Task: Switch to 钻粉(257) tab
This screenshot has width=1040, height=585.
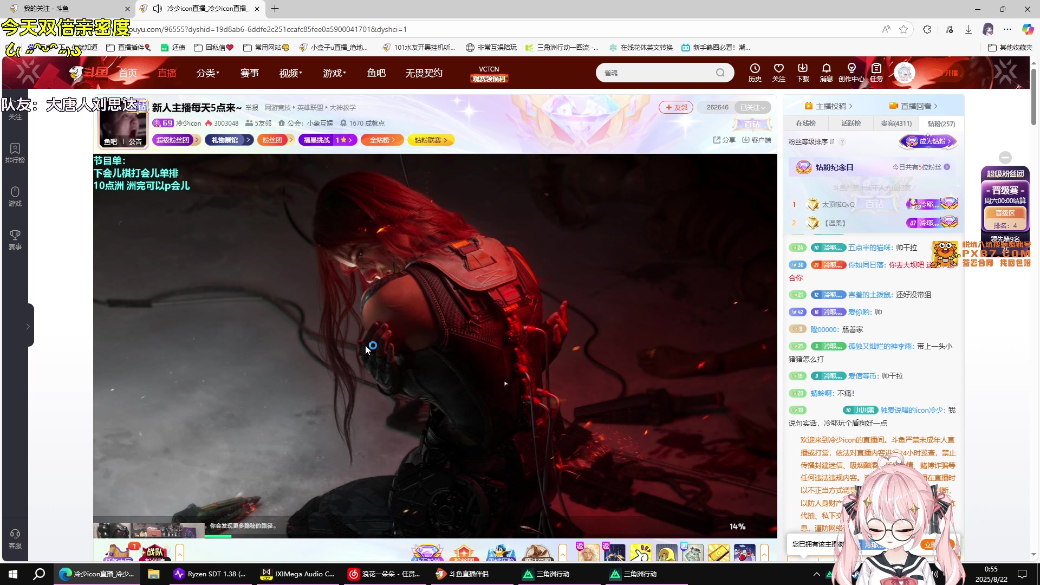Action: (x=941, y=123)
